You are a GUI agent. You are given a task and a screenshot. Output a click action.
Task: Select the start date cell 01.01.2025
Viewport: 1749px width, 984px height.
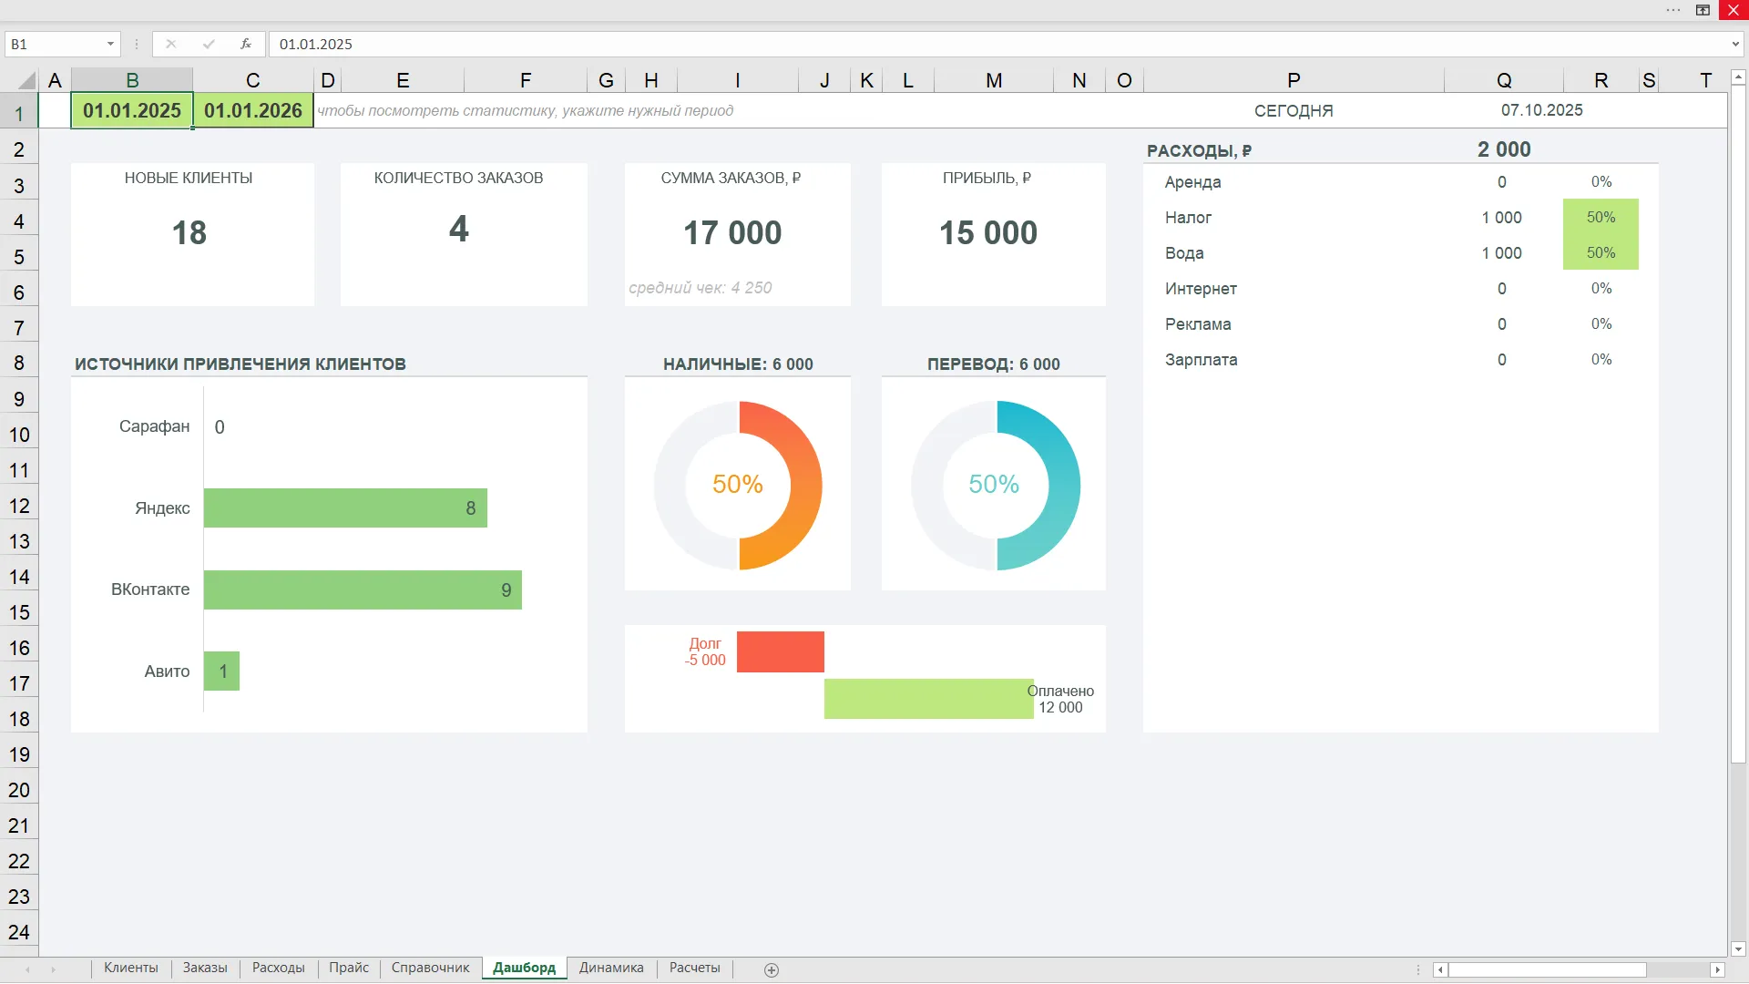[x=132, y=110]
